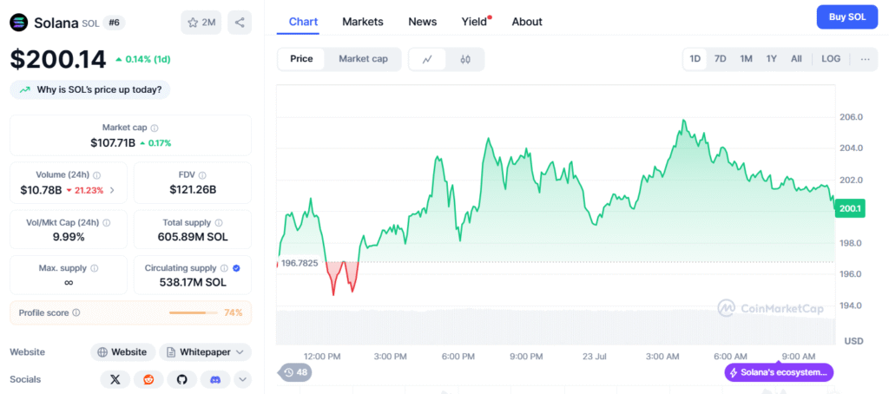889x394 pixels.
Task: Toggle LOG scale on chart
Action: point(831,59)
